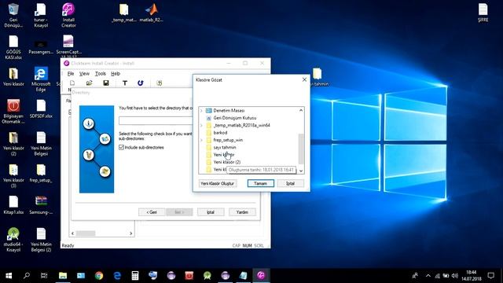Expand the _temp_matlab_R2018a_win64 folder node
This screenshot has width=503, height=283.
pyautogui.click(x=201, y=126)
